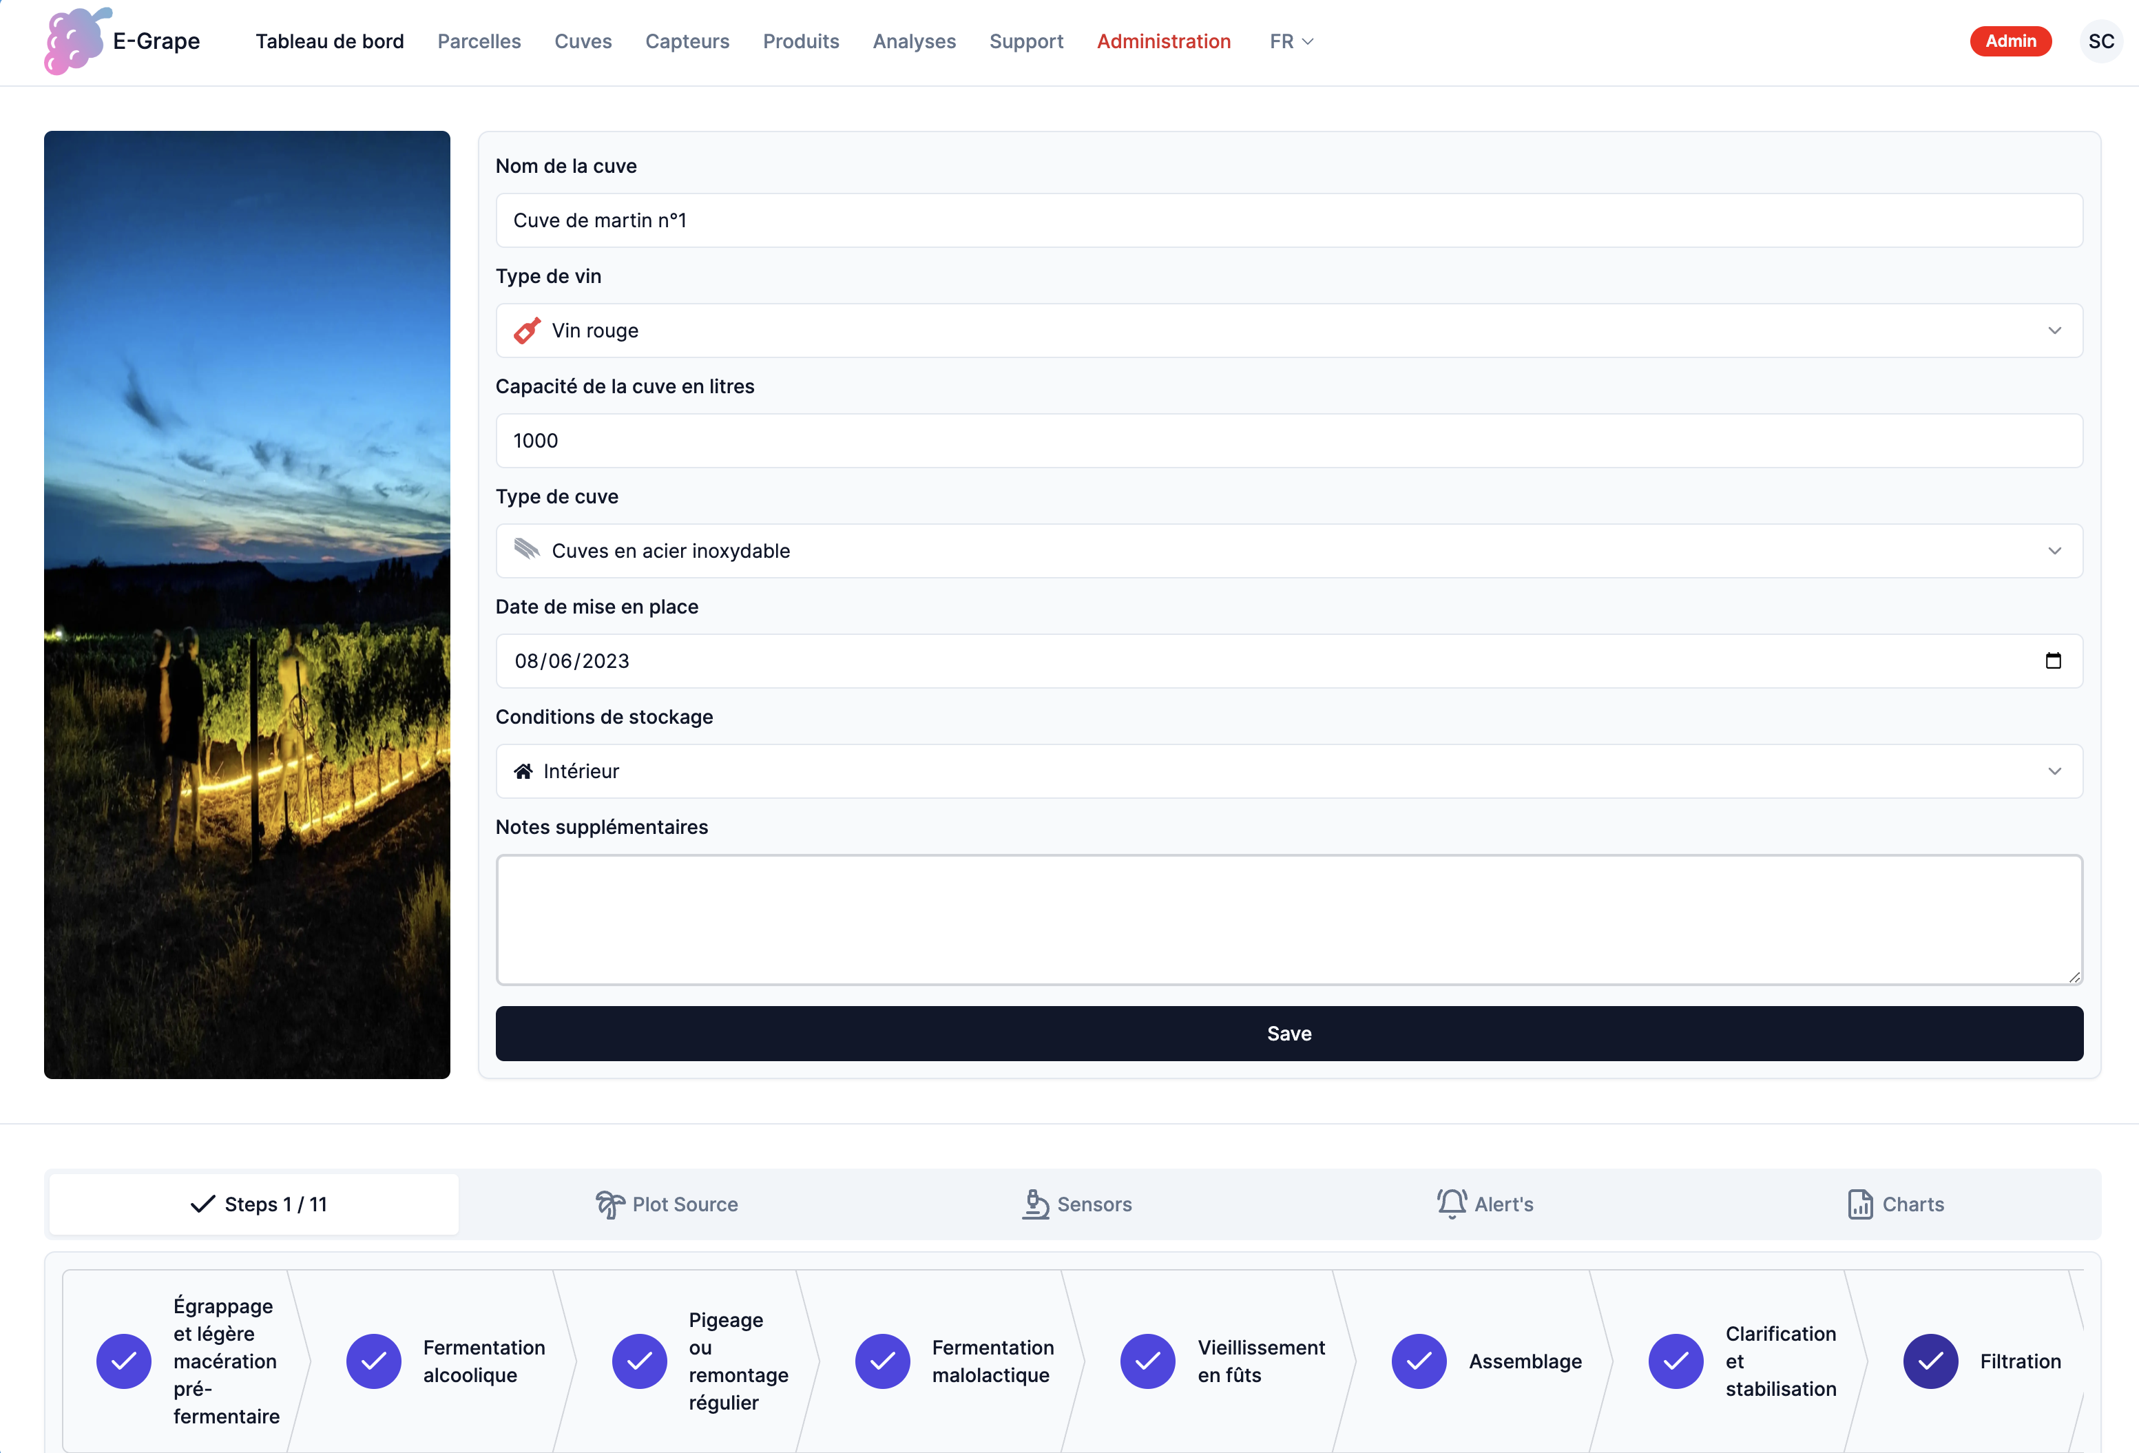Click the microscope Sensors icon
2139x1453 pixels.
(1036, 1204)
